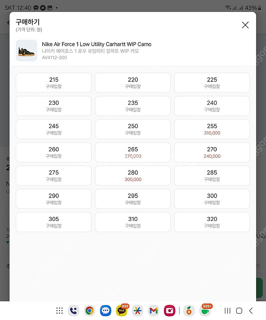Place a buy bid for size 320
Screen dimensions: 266x320
(x=212, y=222)
